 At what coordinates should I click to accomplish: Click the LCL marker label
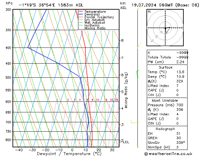pos(126,142)
